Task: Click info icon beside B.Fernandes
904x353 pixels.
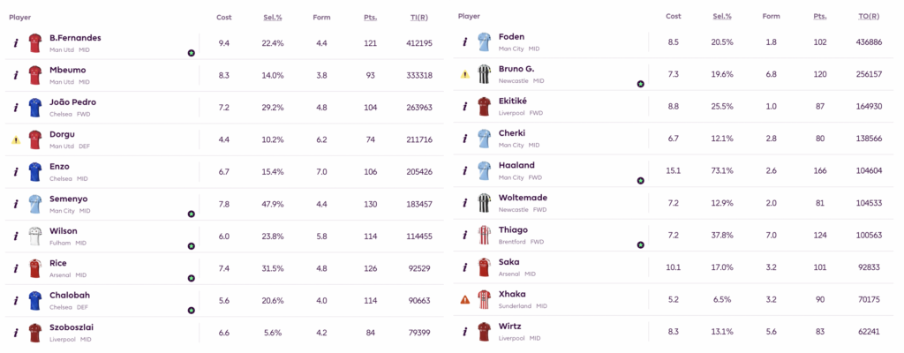Action: (x=15, y=42)
